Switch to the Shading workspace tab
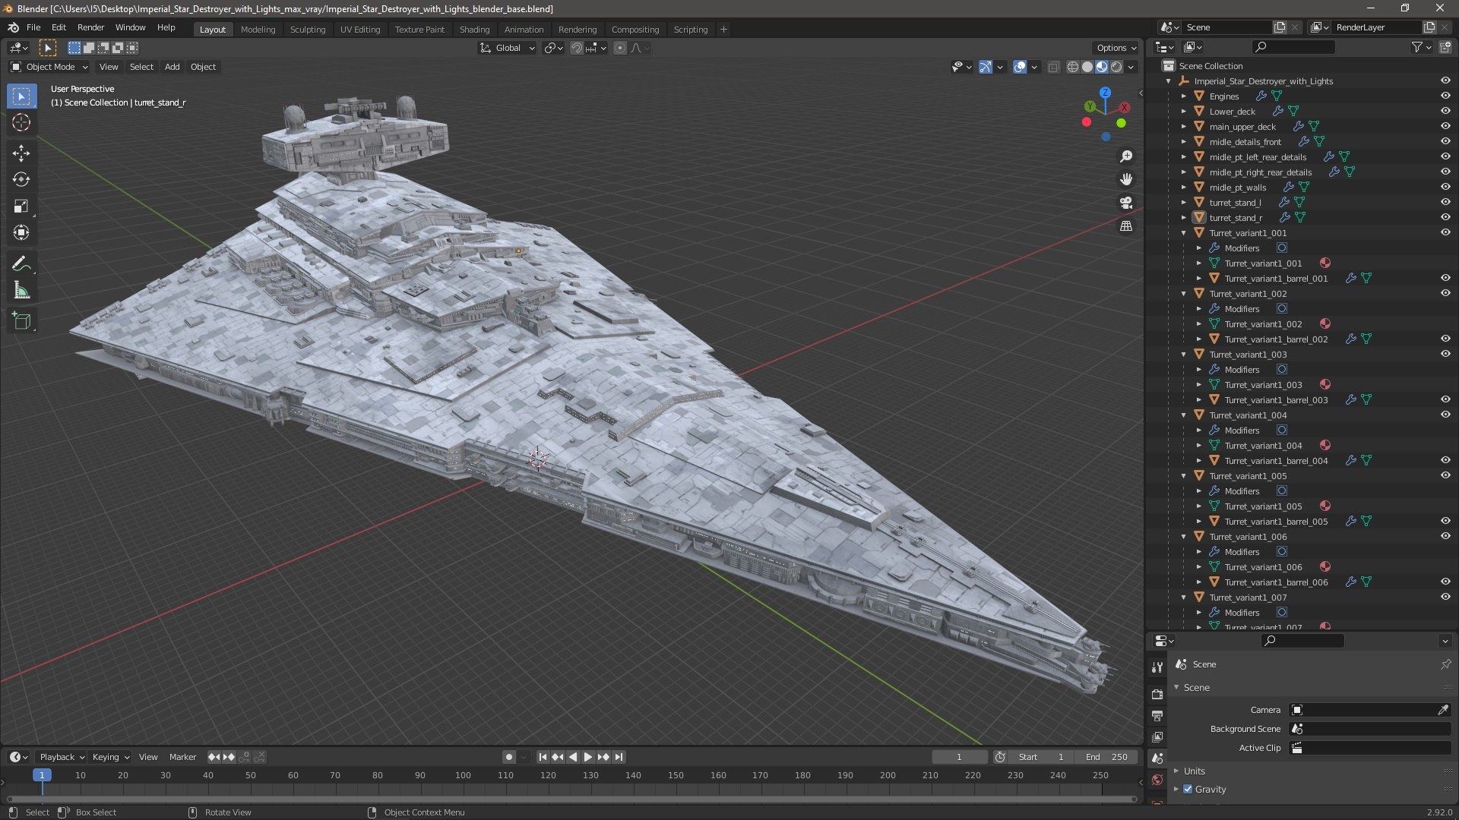The height and width of the screenshot is (820, 1459). 474,30
